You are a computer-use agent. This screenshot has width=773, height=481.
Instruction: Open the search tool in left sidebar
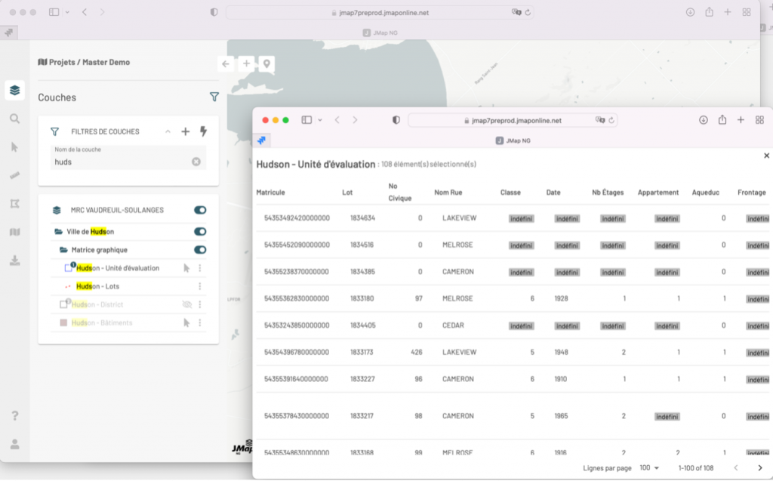click(x=15, y=119)
